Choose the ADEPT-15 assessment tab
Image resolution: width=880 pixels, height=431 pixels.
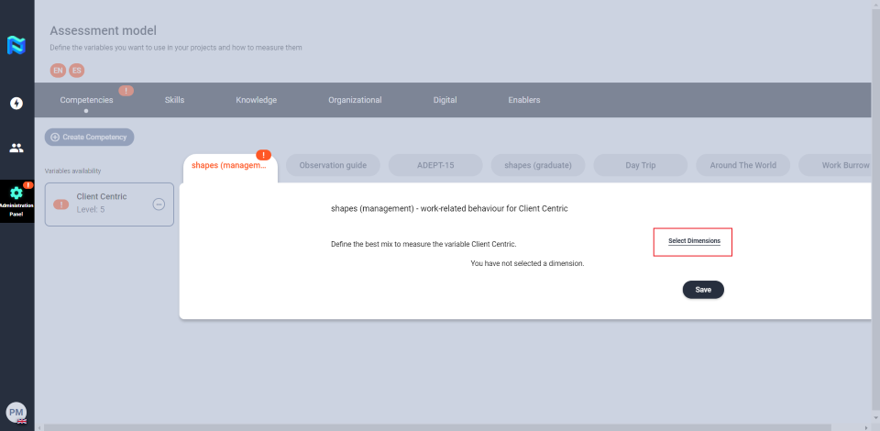click(434, 165)
